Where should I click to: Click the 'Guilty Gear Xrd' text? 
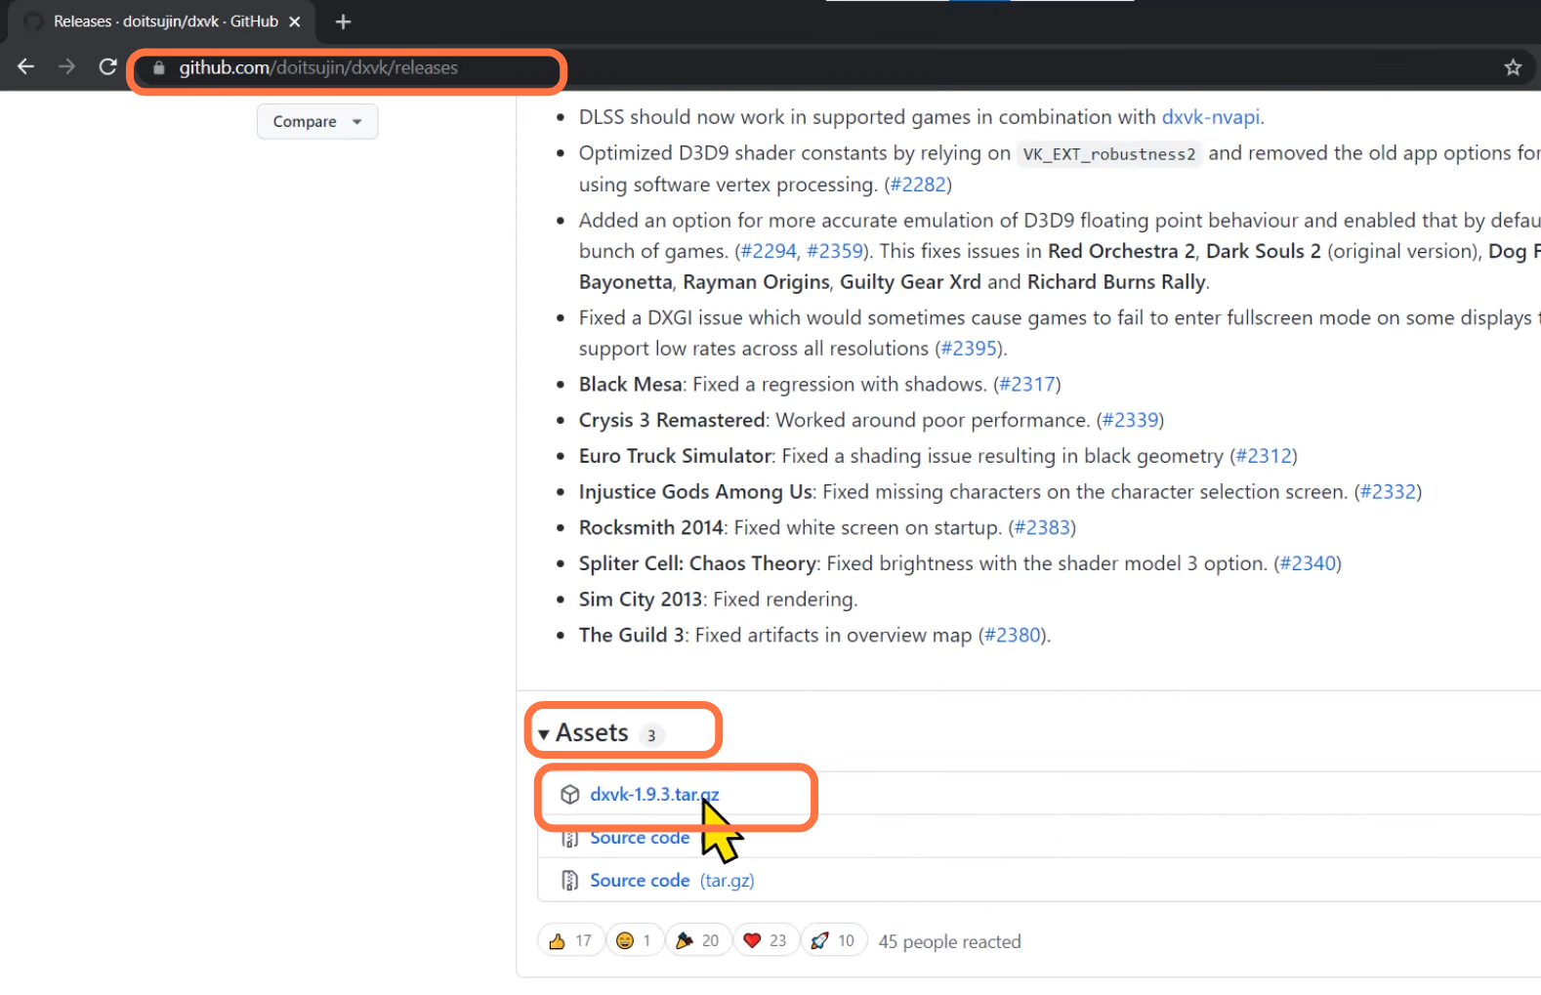pyautogui.click(x=910, y=282)
